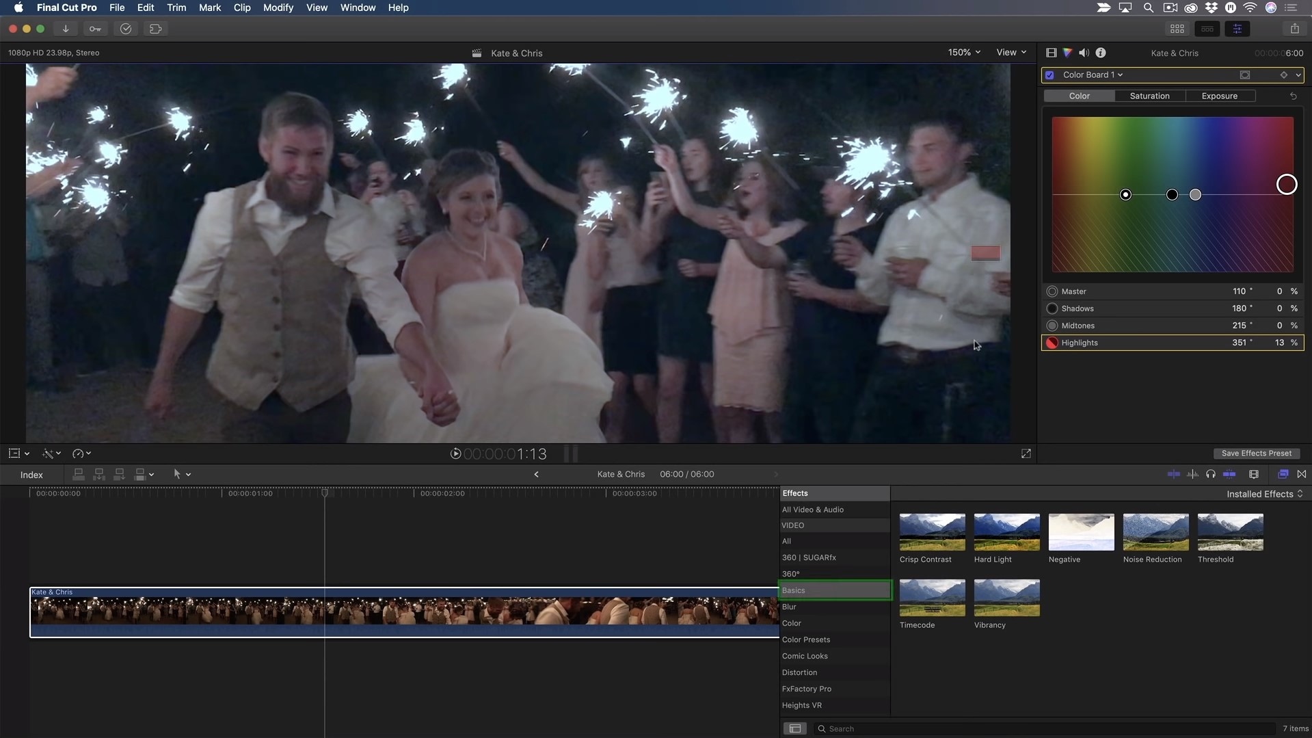This screenshot has height=738, width=1312.
Task: Click the play button beside timecode
Action: click(455, 453)
